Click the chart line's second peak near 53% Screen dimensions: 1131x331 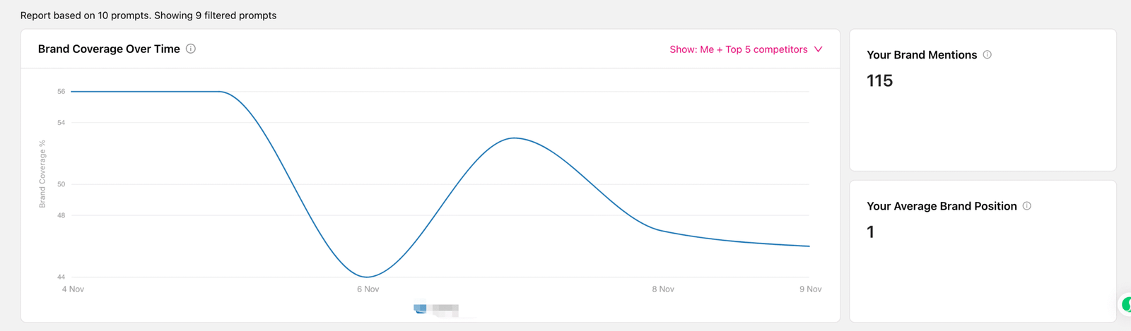tap(515, 138)
